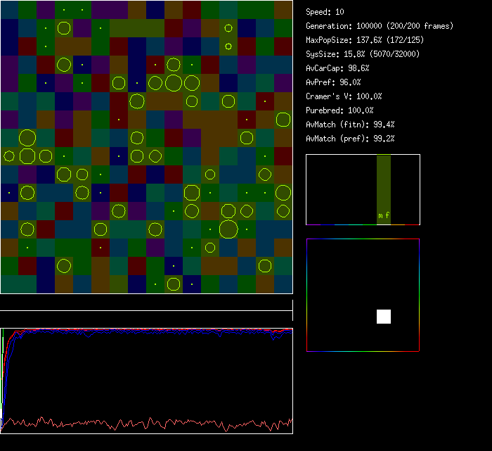Select the AvCarCap value
Viewport: 492px width, 451px height.
coord(338,68)
